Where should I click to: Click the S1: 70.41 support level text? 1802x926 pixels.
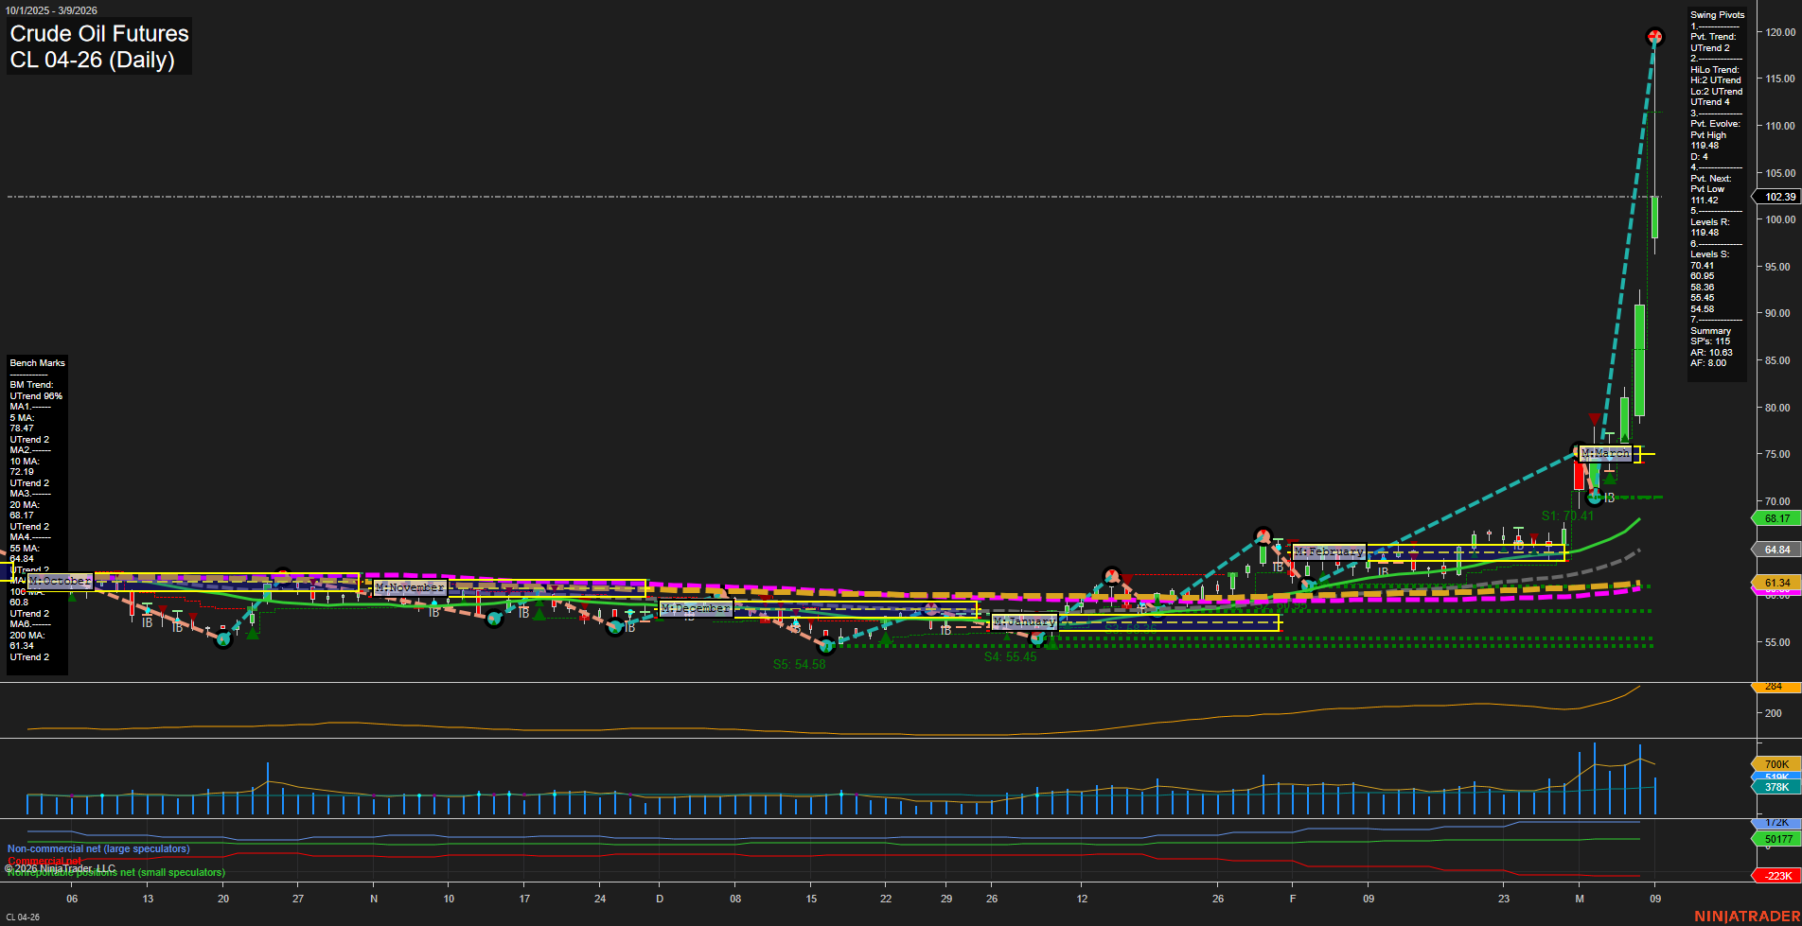(1565, 516)
